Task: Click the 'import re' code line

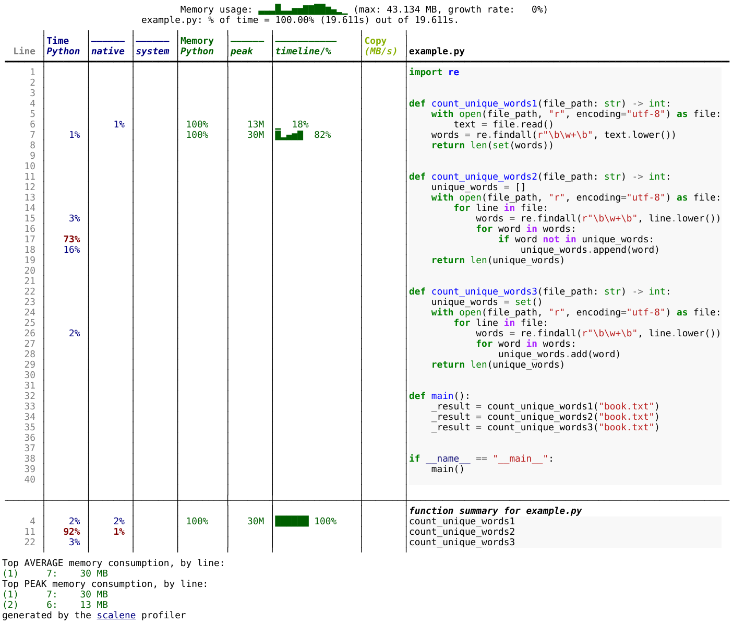Action: click(434, 72)
